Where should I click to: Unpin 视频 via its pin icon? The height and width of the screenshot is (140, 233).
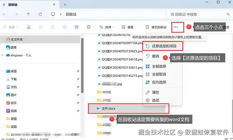tap(78, 111)
